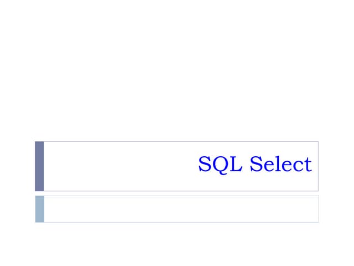Click the "SQL Select" title text
Viewport: 354px width, 266px height.
pos(255,165)
